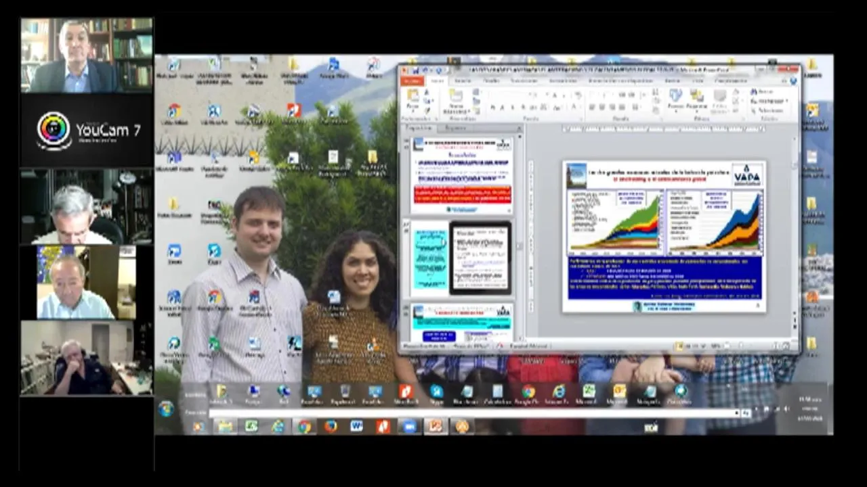Open Internet Explorer from the taskbar
Image resolution: width=867 pixels, height=487 pixels.
278,426
